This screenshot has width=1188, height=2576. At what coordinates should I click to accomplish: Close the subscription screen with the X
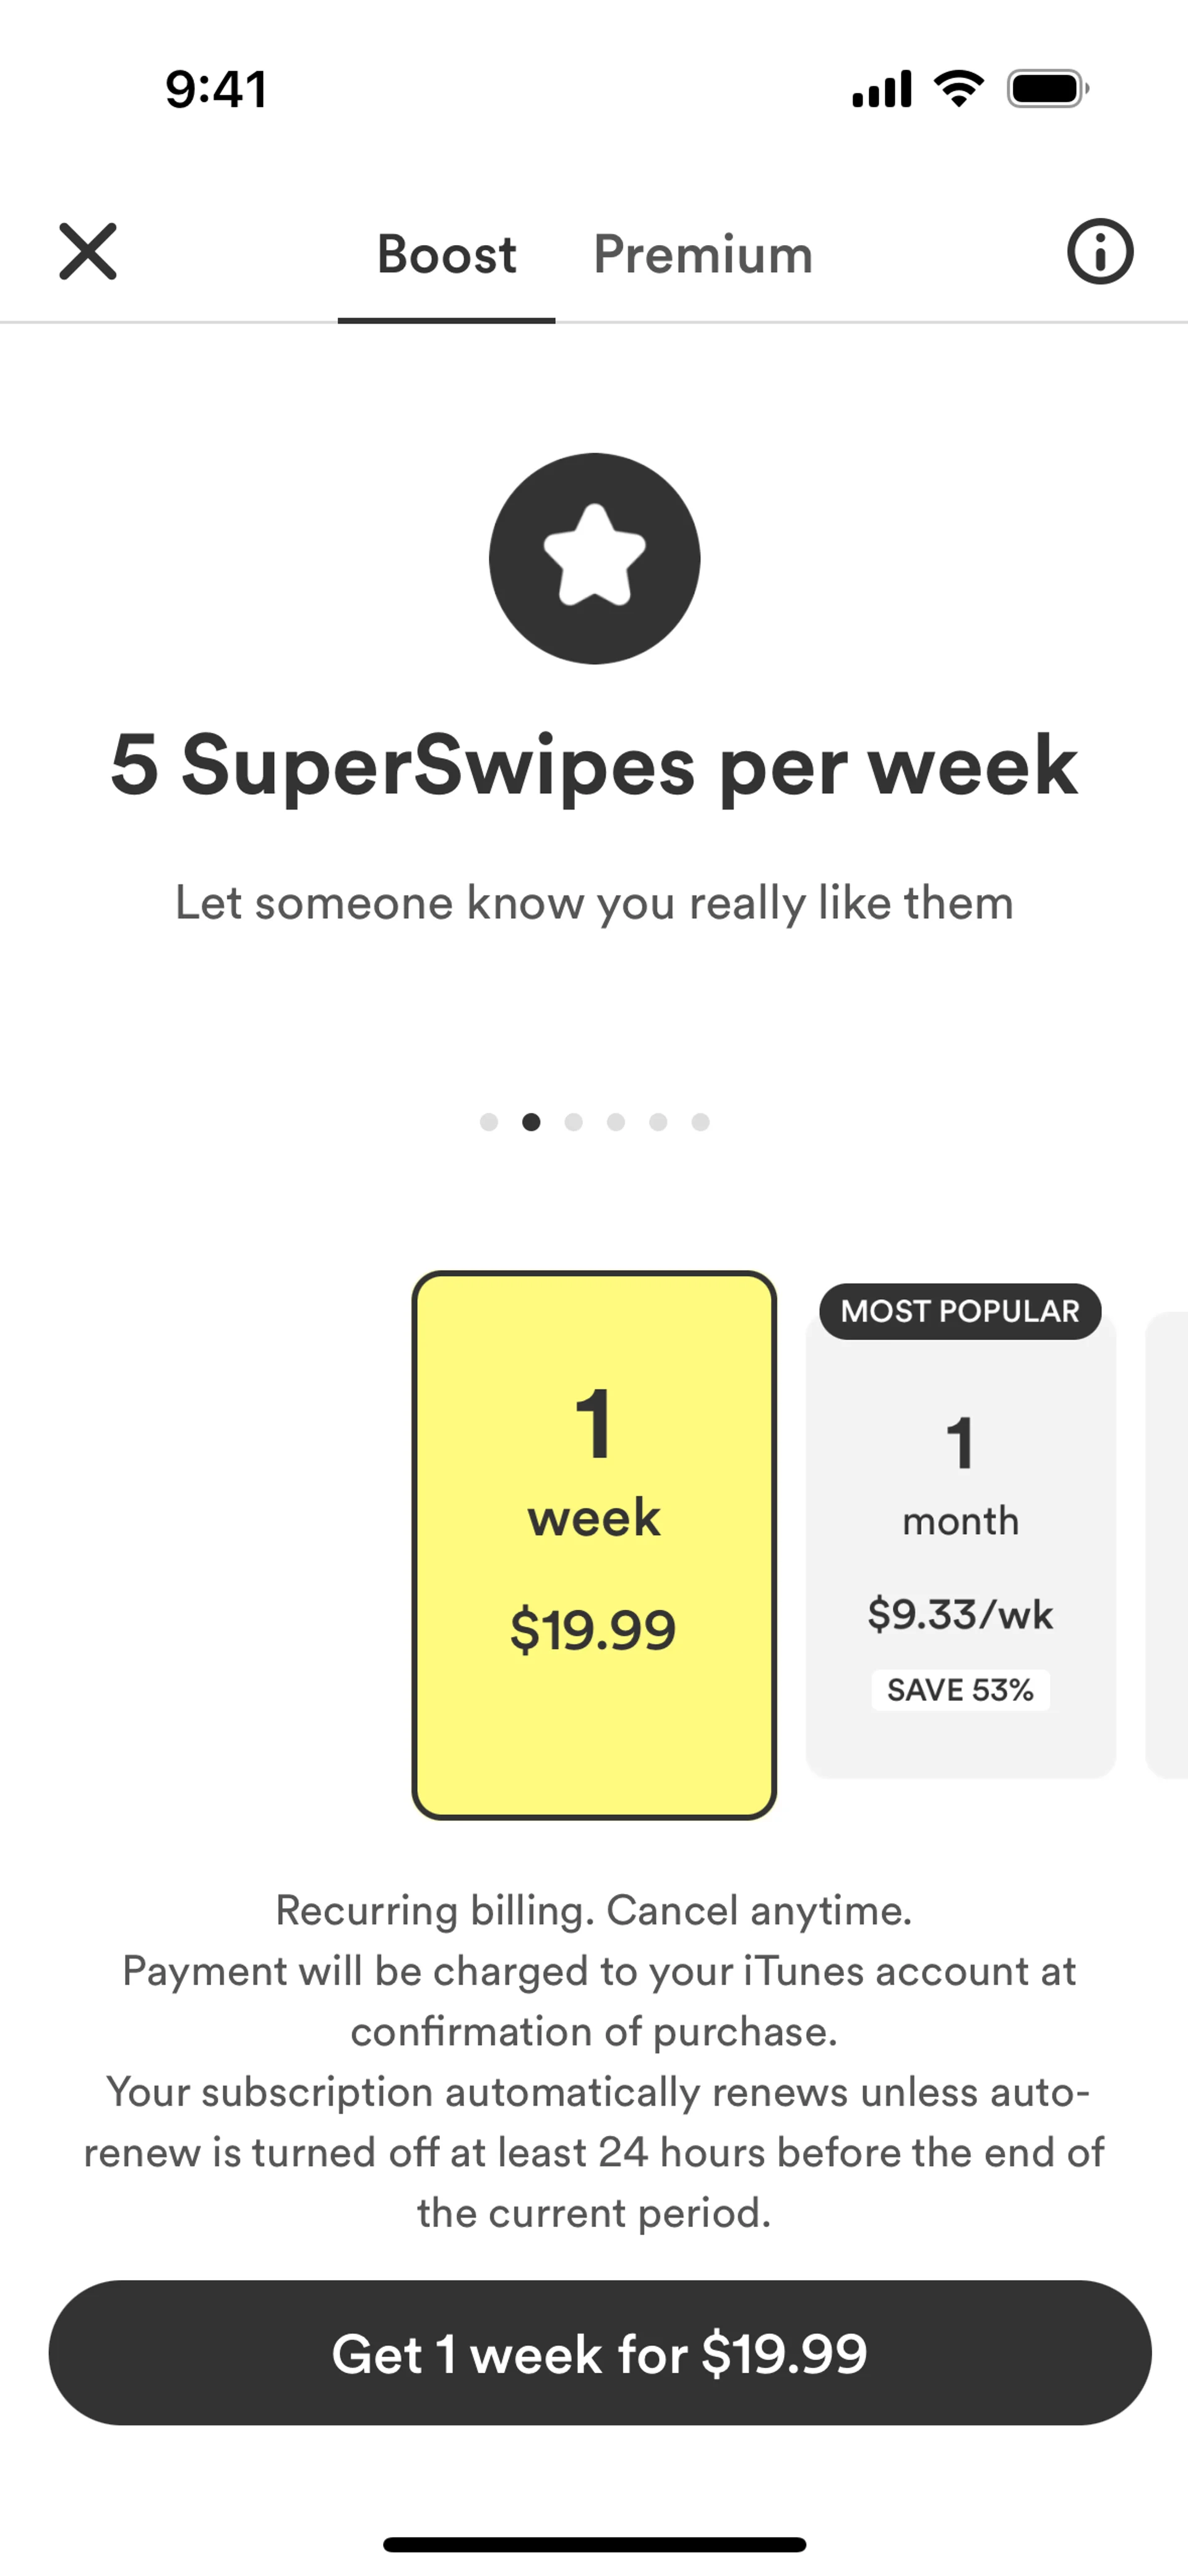[x=88, y=251]
